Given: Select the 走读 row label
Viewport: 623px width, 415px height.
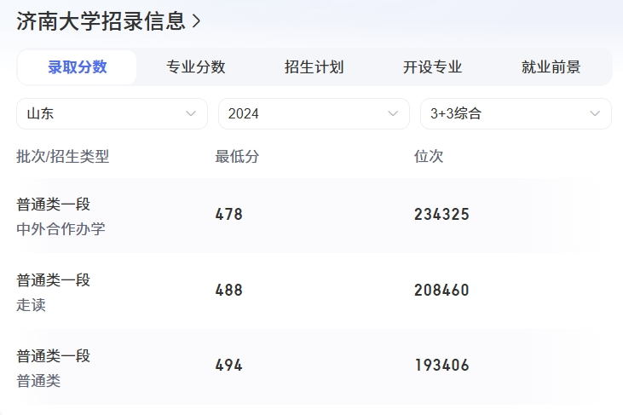Looking at the screenshot, I should click(31, 305).
